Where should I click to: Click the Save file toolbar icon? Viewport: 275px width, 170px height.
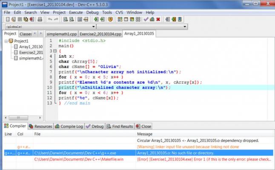[20, 19]
